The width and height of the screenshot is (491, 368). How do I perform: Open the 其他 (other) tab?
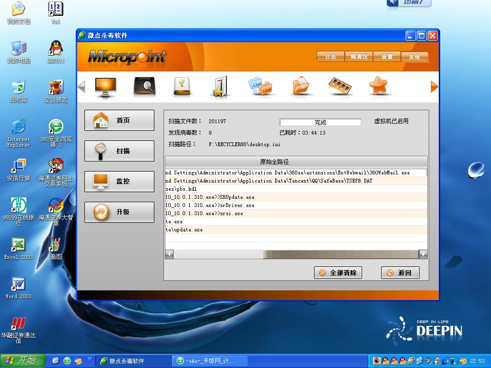[x=414, y=57]
